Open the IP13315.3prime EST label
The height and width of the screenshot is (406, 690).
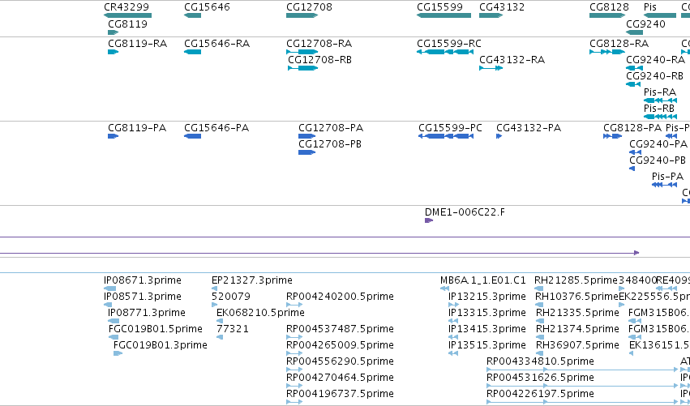[x=487, y=313]
